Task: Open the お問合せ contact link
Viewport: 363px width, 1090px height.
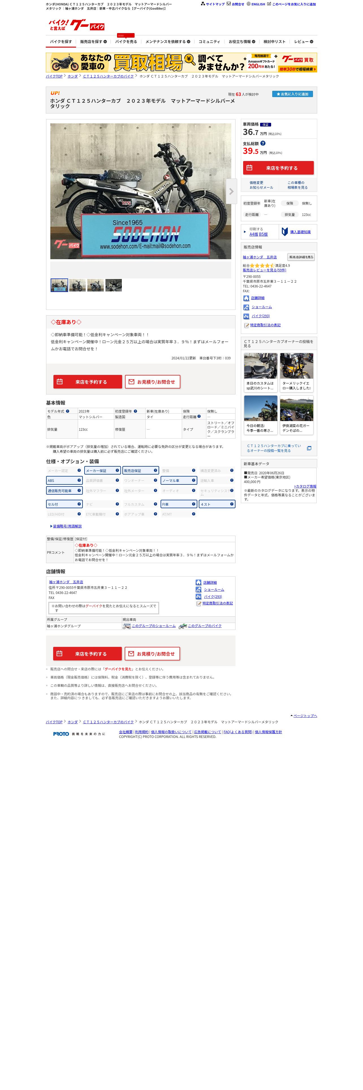Action: click(235, 4)
